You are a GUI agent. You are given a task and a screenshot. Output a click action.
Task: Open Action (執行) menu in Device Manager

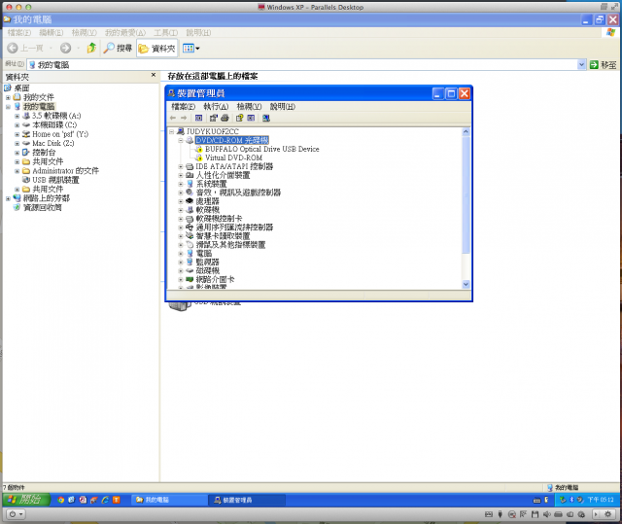pos(216,106)
